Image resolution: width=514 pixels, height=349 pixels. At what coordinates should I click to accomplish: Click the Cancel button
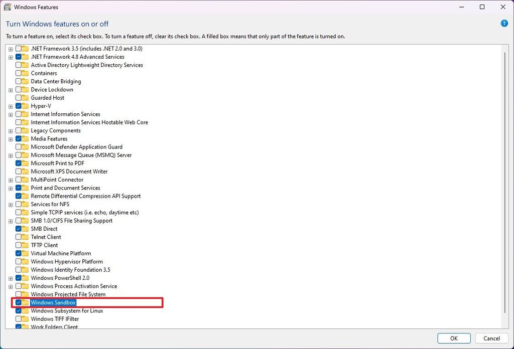(491, 338)
